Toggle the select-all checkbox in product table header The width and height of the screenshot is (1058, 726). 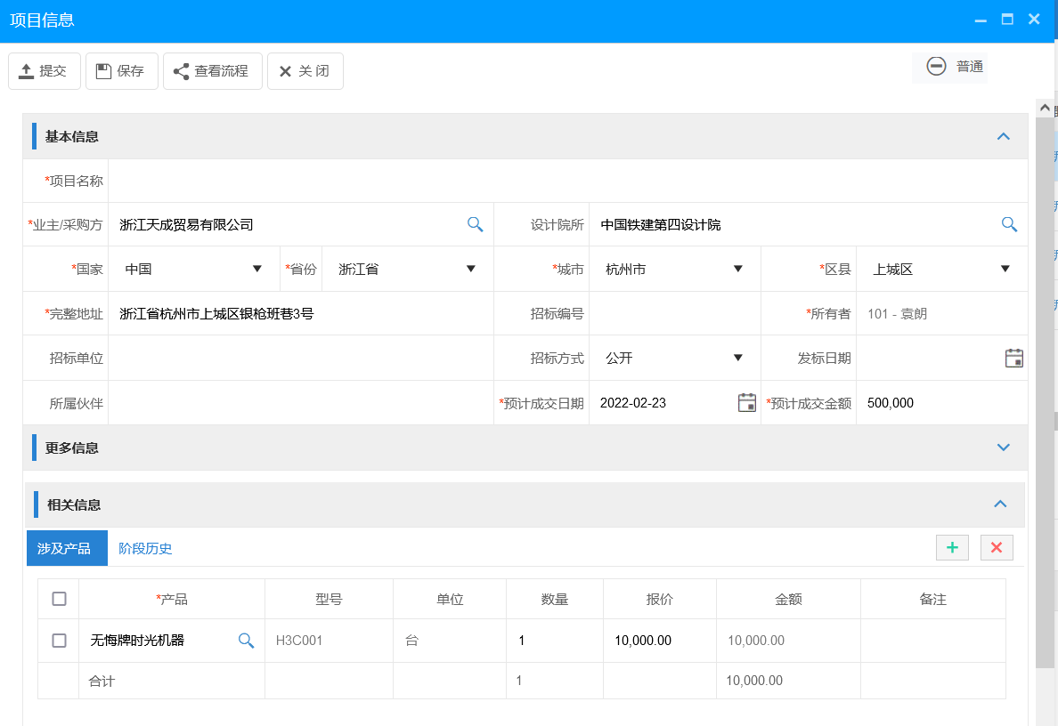pyautogui.click(x=59, y=599)
